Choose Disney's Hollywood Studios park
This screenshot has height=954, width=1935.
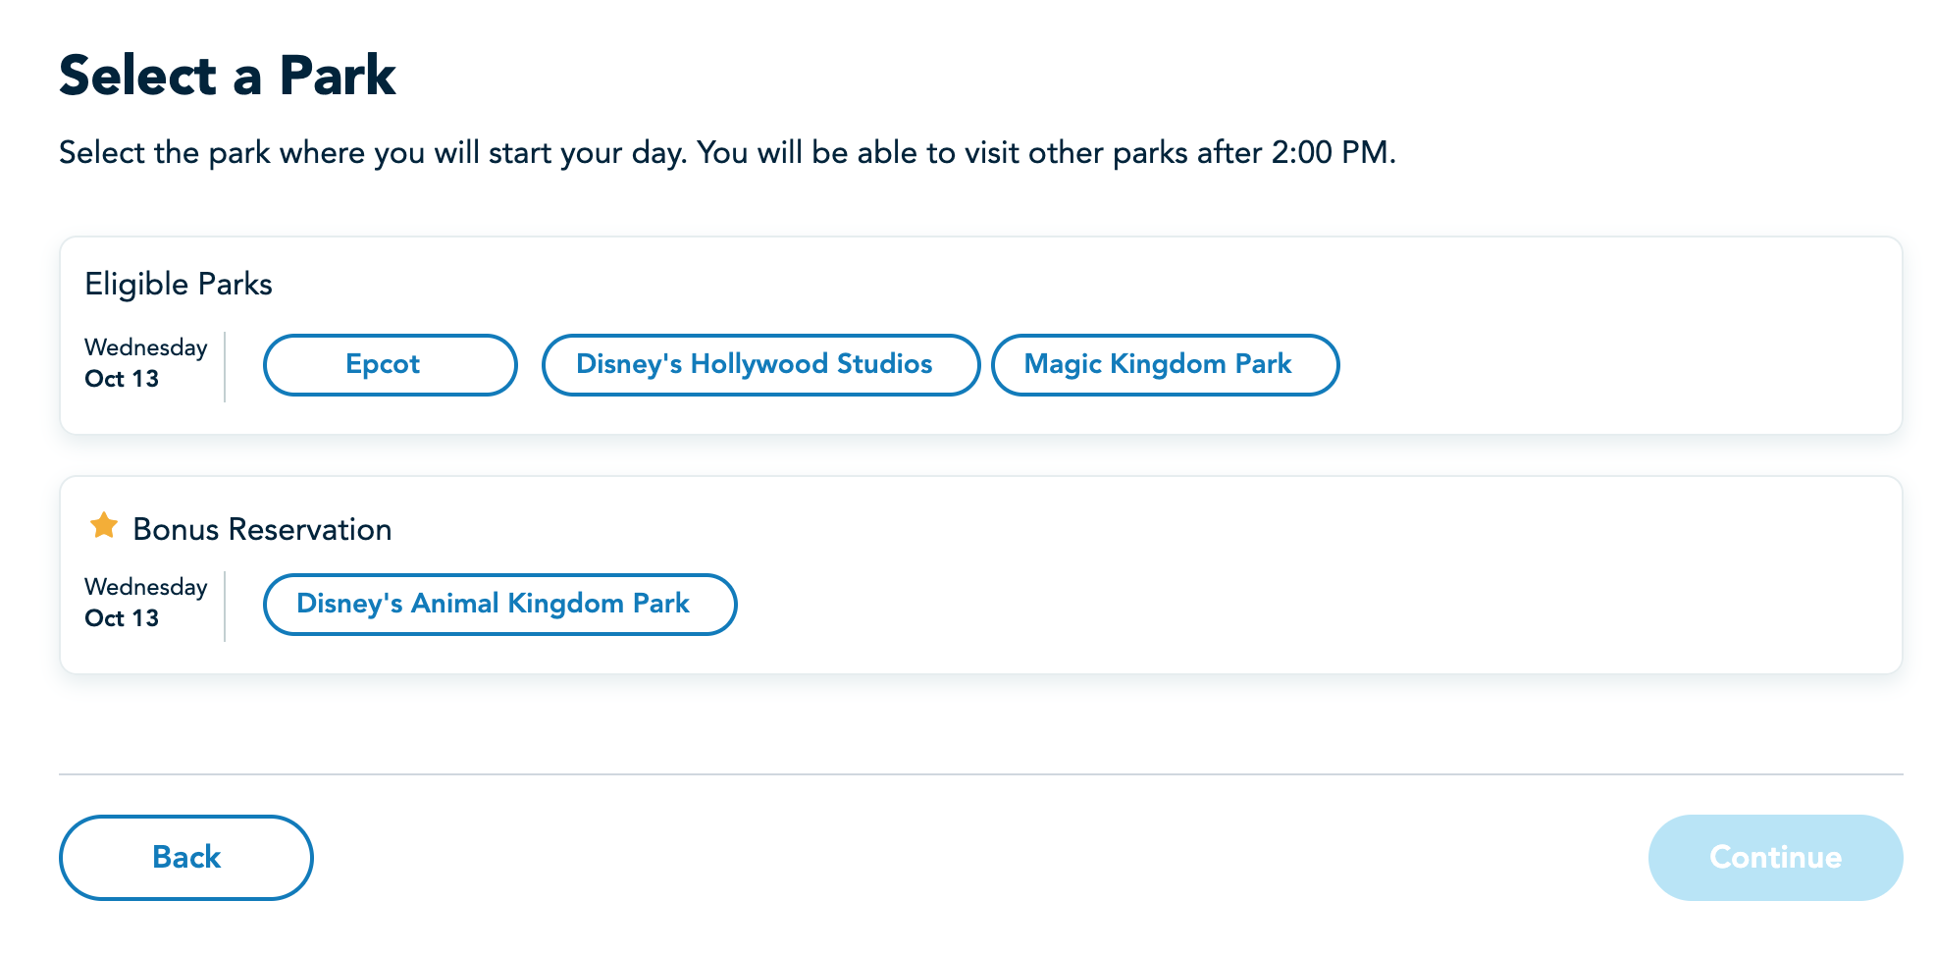click(x=759, y=365)
